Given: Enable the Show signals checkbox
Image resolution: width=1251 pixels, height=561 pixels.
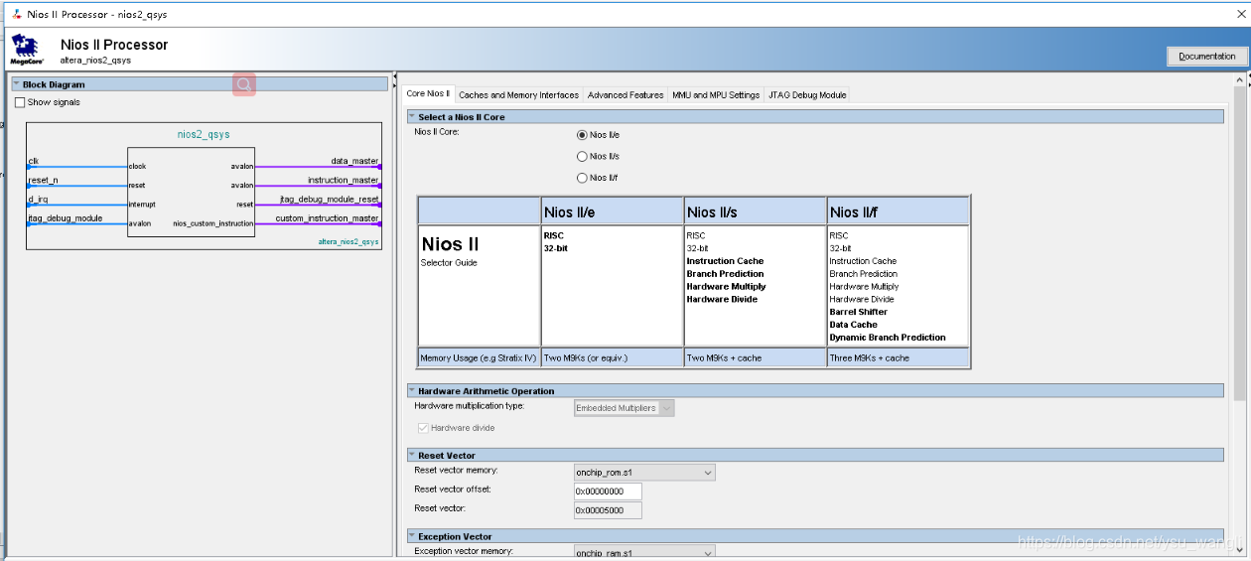Looking at the screenshot, I should pyautogui.click(x=20, y=102).
